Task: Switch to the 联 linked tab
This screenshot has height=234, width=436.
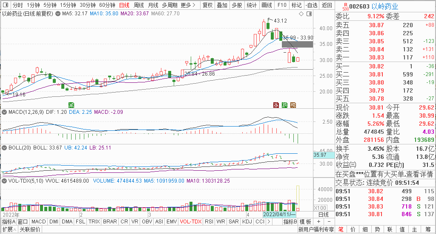Action: 390,229
